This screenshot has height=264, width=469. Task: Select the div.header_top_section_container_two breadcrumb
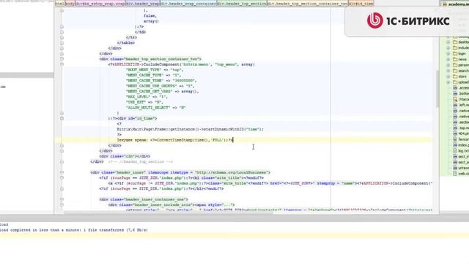[x=308, y=4]
